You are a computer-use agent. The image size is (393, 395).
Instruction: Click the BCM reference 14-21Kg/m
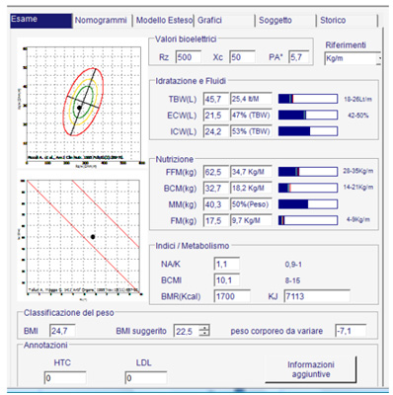[x=358, y=188]
